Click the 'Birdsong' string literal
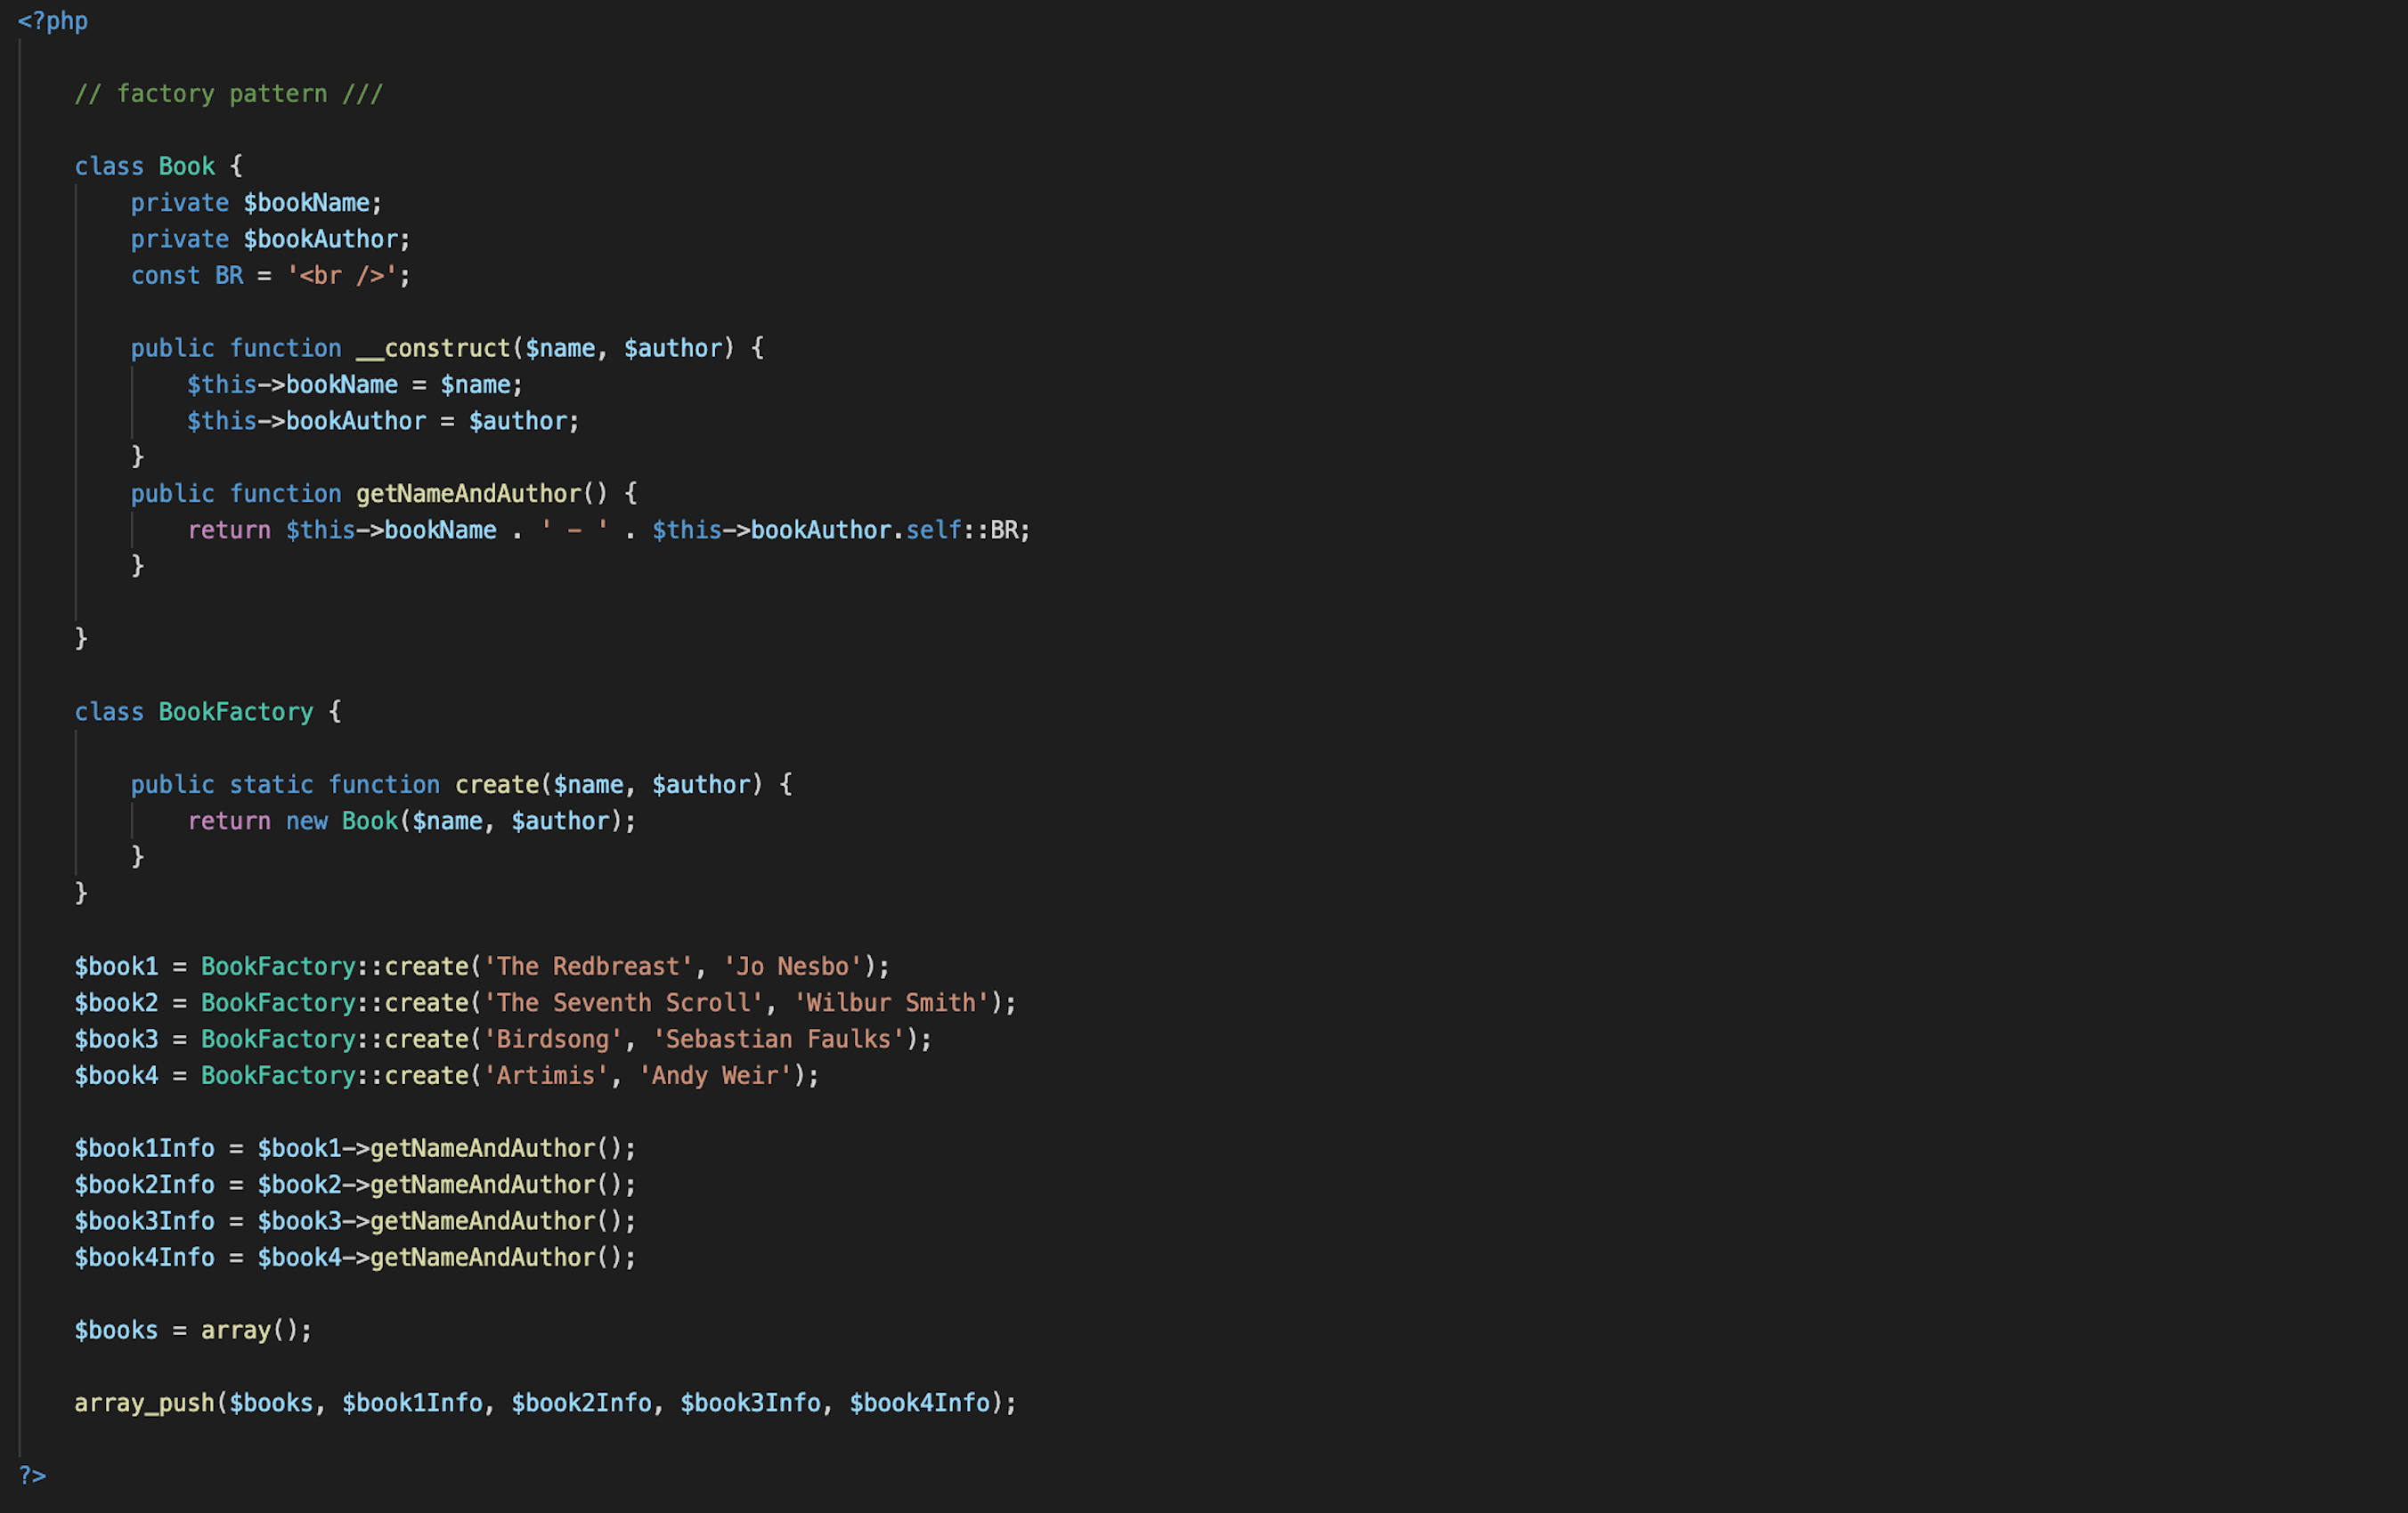The image size is (2408, 1513). pyautogui.click(x=553, y=1040)
